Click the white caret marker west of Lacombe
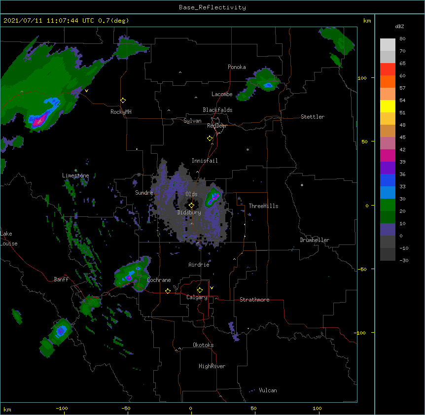The image size is (425, 415). pos(196,98)
